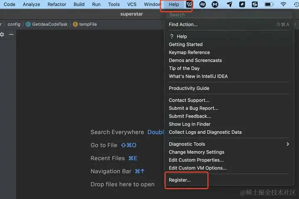Click the WPS icon beside the Help menu
Screen dimensions: 299x199
click(189, 4)
